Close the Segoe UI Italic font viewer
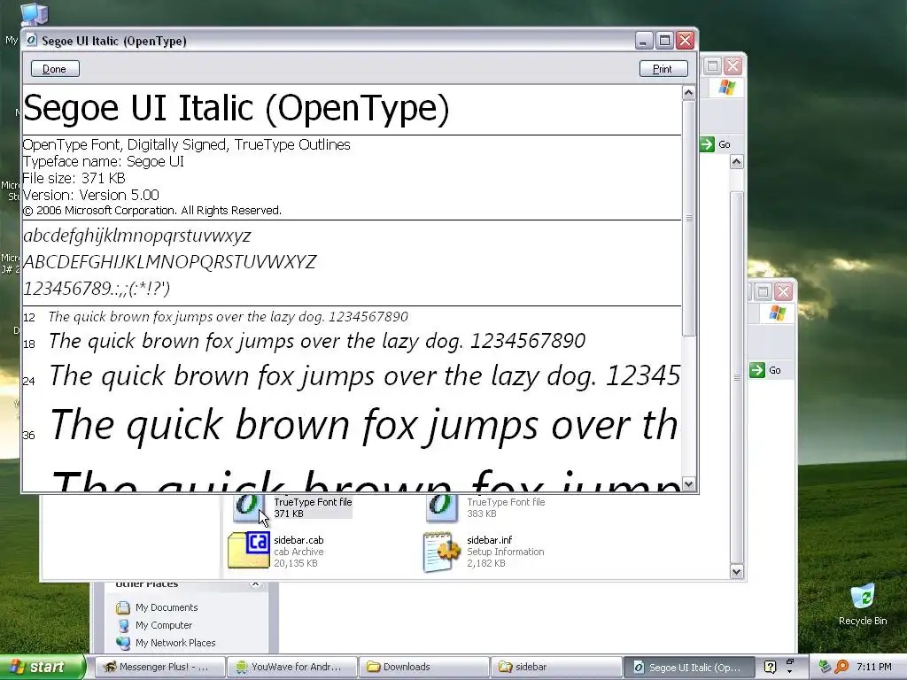This screenshot has width=907, height=680. (686, 41)
